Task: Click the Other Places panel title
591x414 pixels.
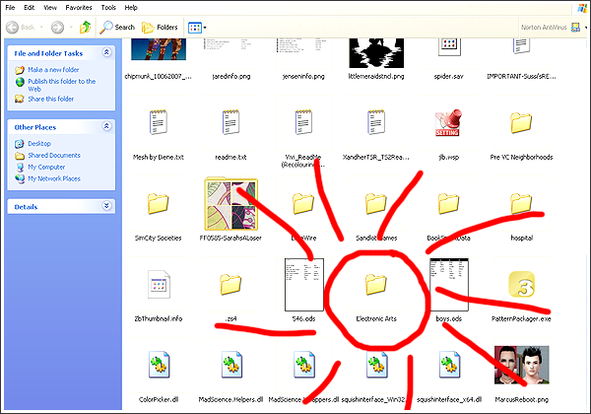Action: click(35, 127)
